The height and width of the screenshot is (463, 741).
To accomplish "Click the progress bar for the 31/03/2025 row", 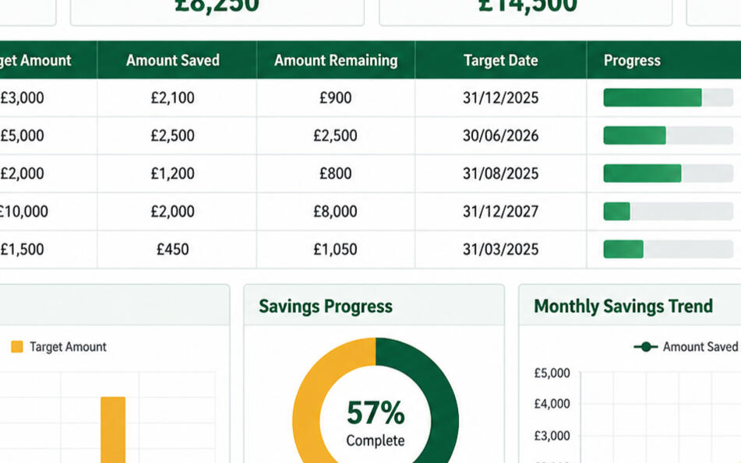I will (669, 249).
